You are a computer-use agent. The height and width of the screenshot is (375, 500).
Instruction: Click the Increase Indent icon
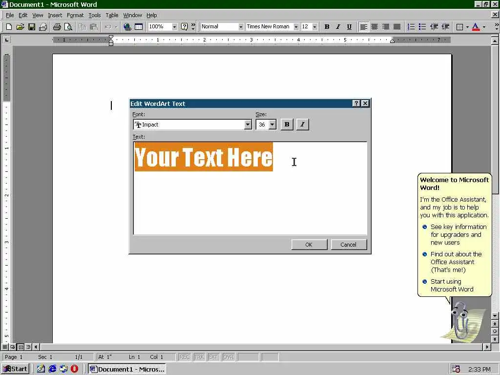445,27
